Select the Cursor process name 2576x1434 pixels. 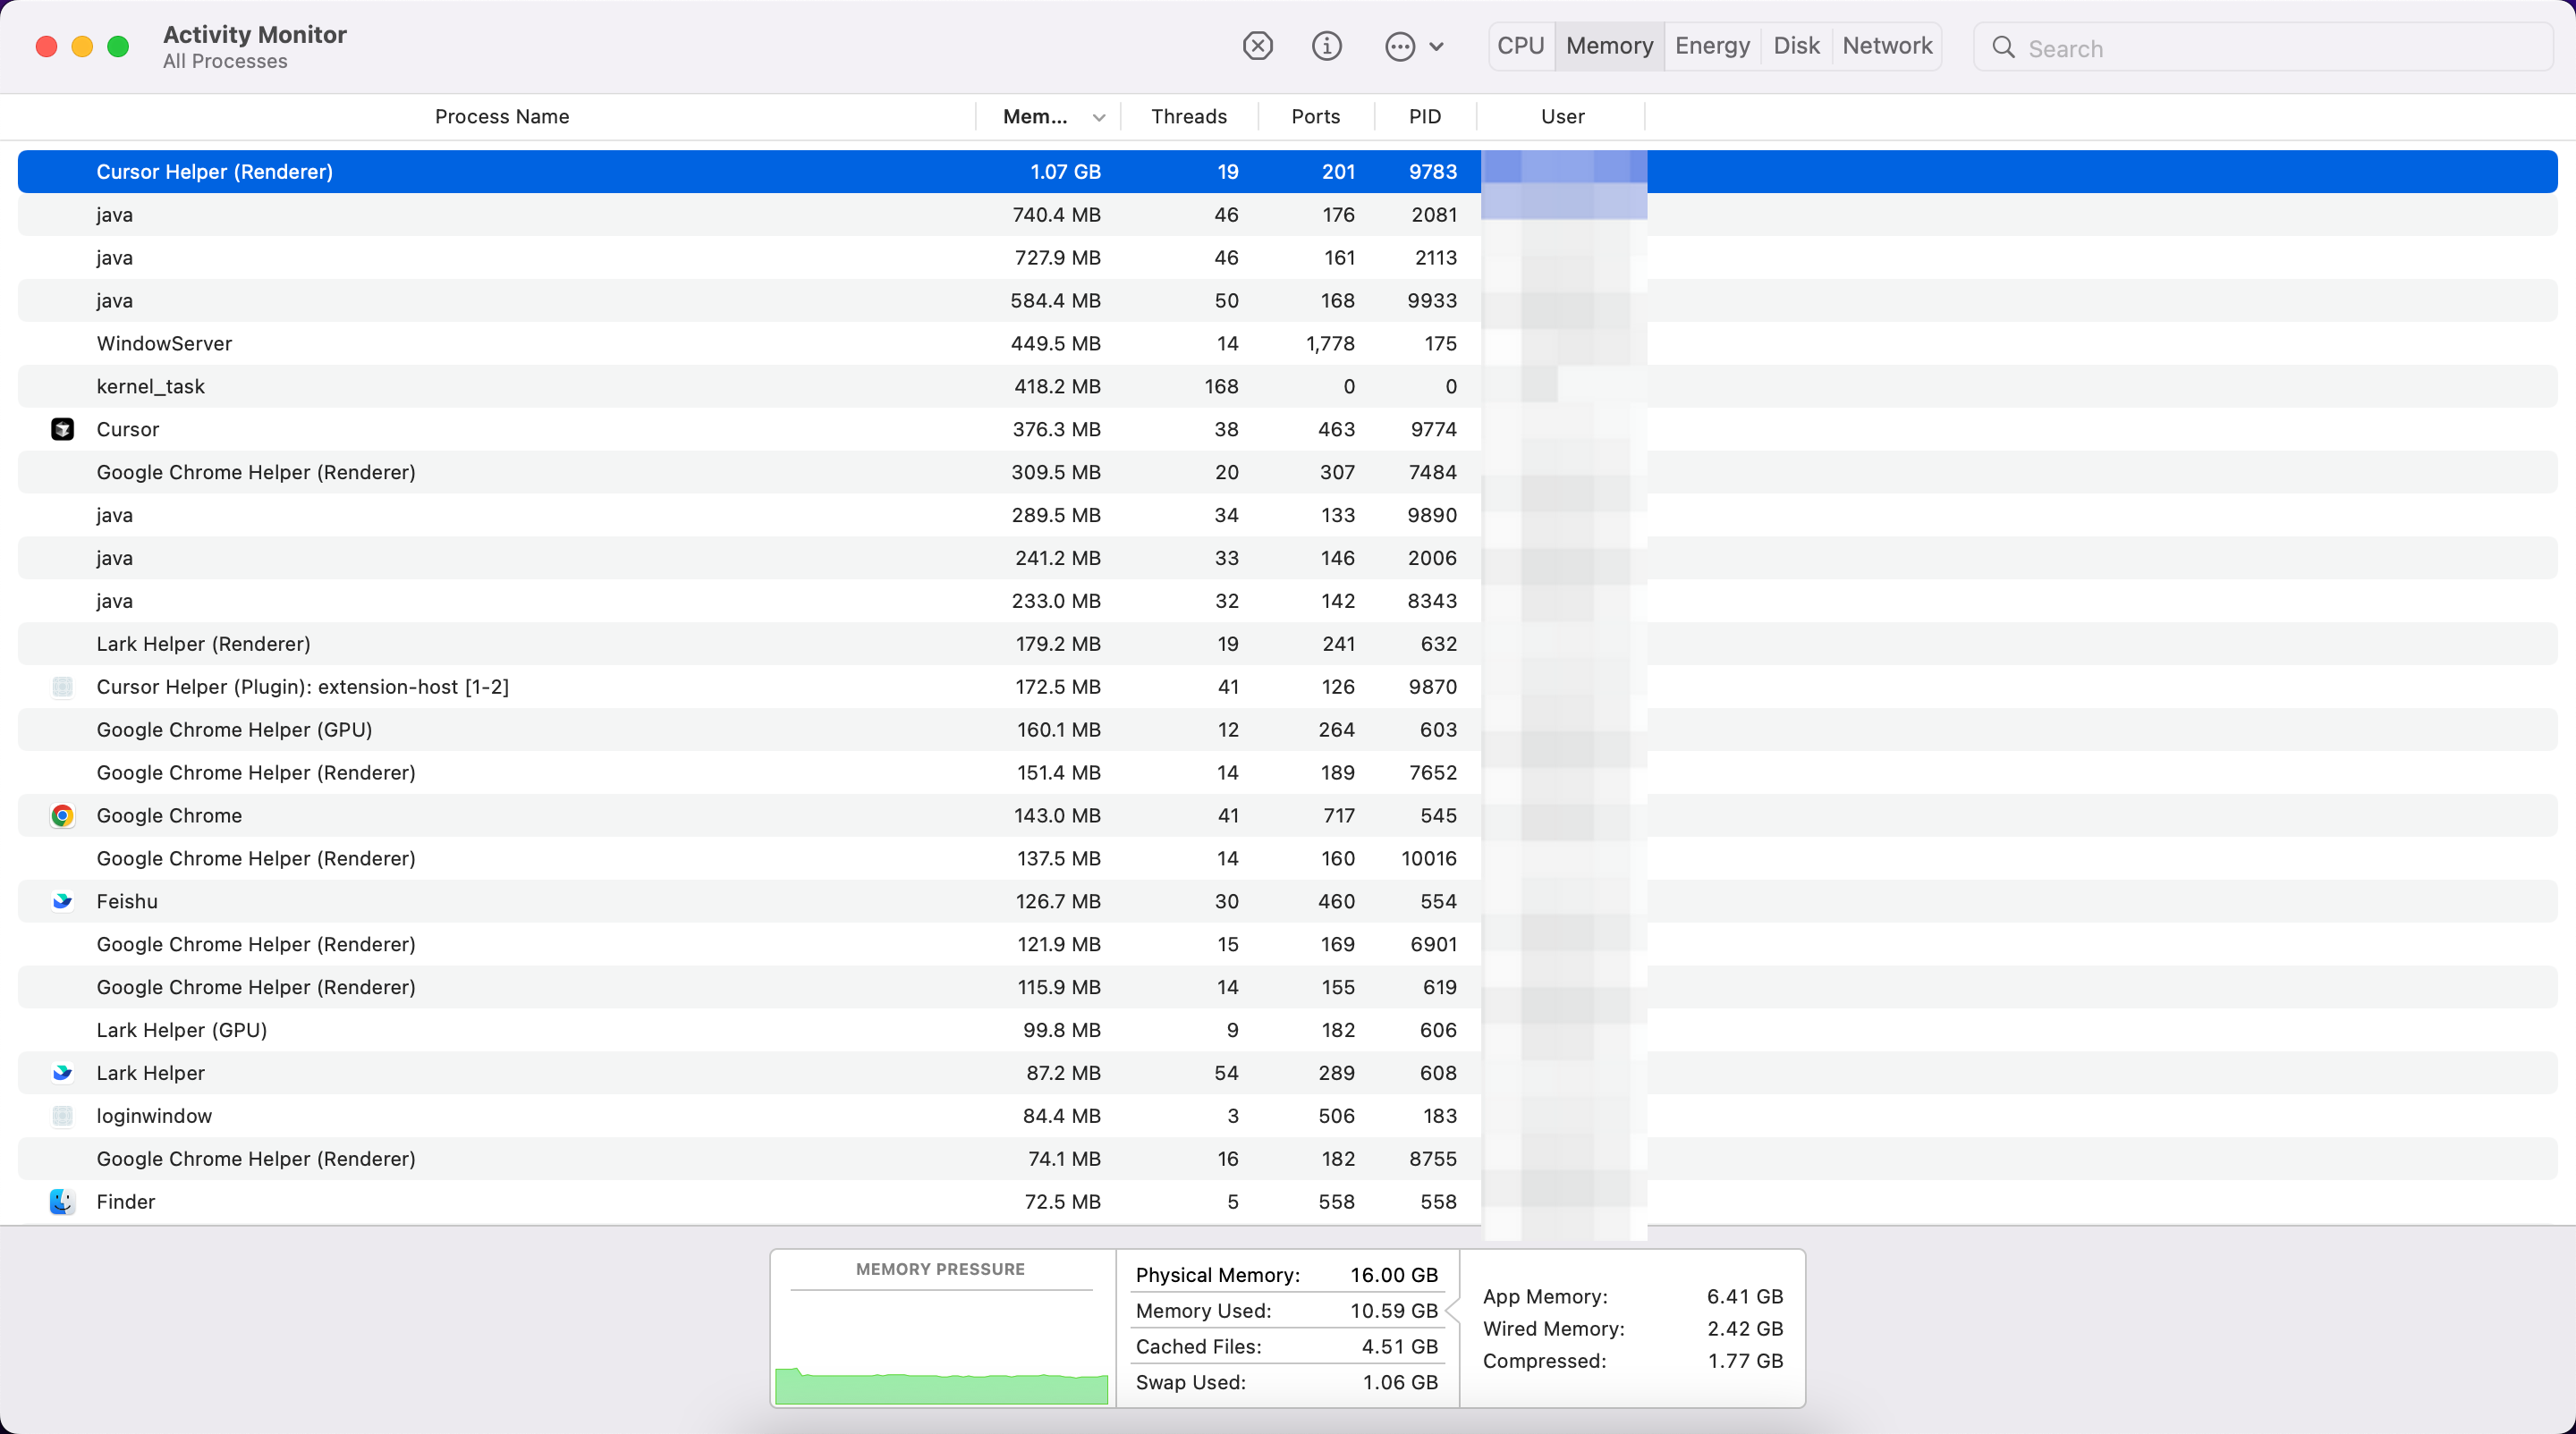coord(127,430)
